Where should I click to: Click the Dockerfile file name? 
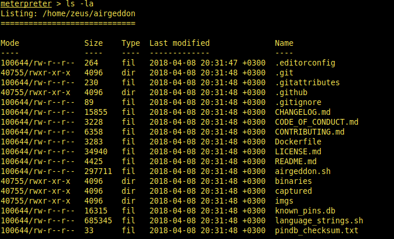(x=298, y=142)
